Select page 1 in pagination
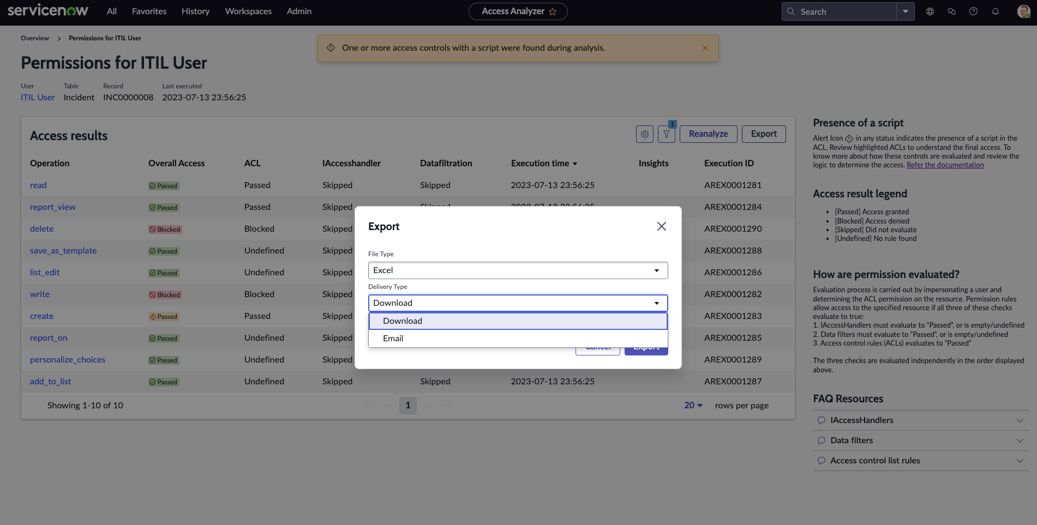This screenshot has width=1037, height=525. click(x=408, y=406)
